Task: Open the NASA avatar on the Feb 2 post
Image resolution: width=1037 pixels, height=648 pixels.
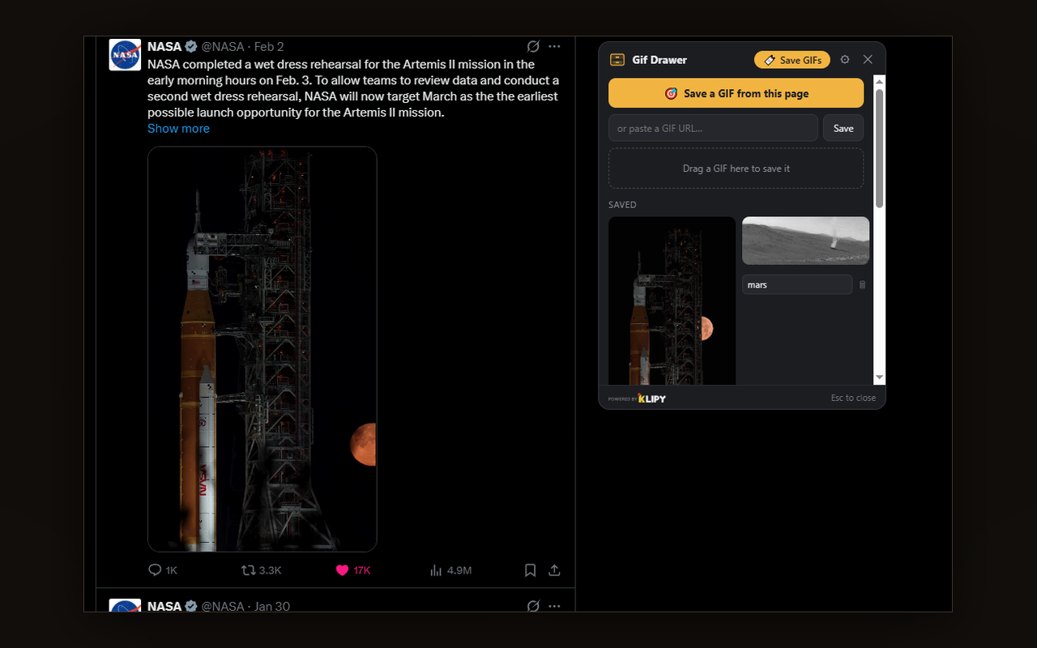Action: pyautogui.click(x=126, y=54)
